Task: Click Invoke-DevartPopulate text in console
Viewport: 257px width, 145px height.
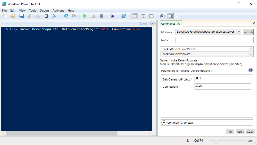Action: tap(39, 29)
